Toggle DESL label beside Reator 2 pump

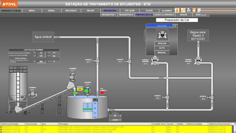(x=189, y=64)
